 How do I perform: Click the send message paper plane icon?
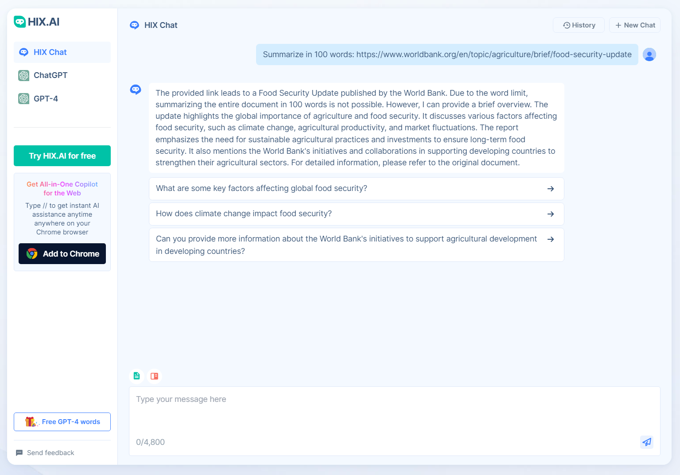[647, 442]
